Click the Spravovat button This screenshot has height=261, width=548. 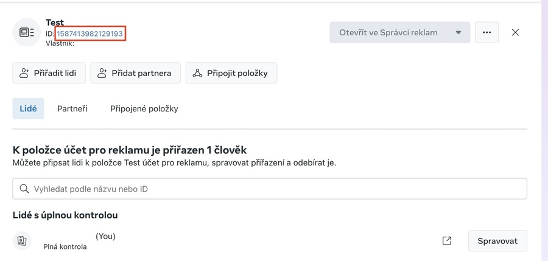tap(497, 241)
